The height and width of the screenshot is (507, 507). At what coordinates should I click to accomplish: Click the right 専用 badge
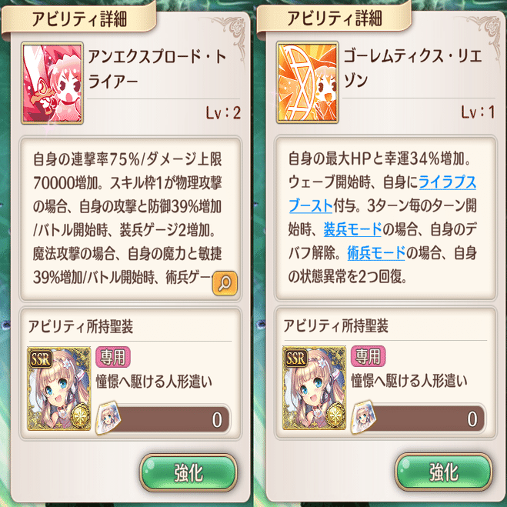(369, 356)
